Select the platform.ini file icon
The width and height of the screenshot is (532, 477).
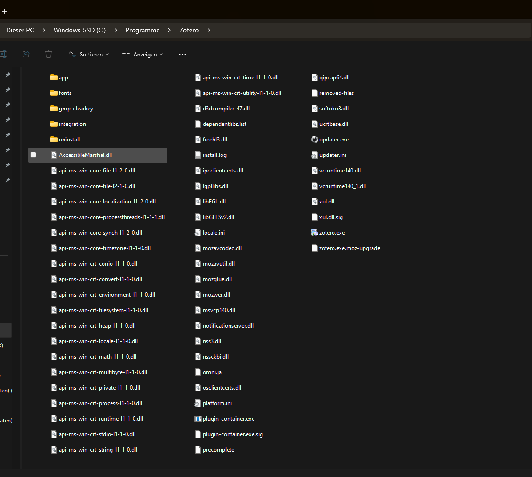(198, 403)
